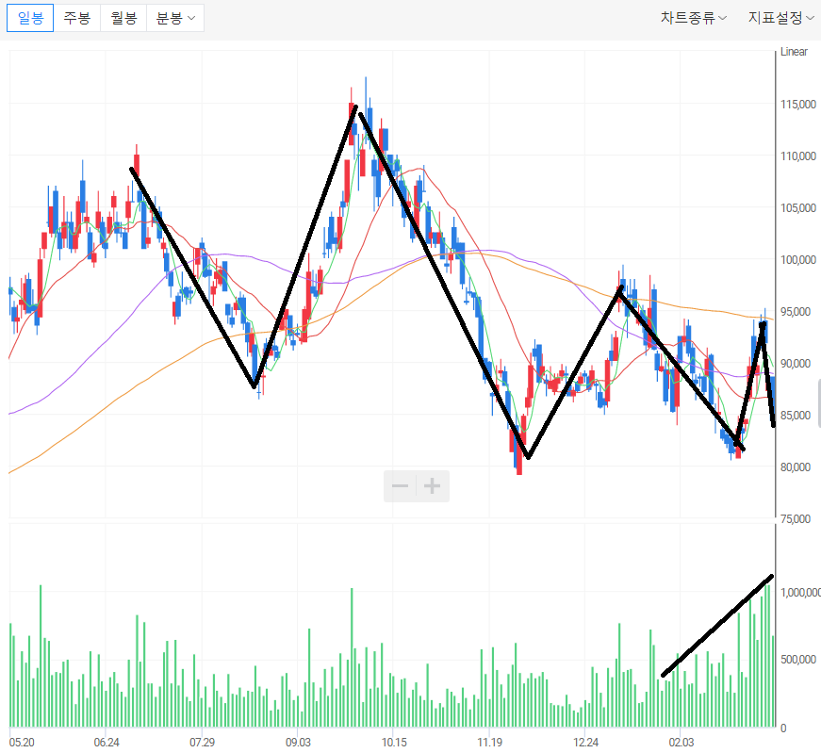Click the 75,000 price axis label
Image resolution: width=821 pixels, height=753 pixels.
click(796, 519)
